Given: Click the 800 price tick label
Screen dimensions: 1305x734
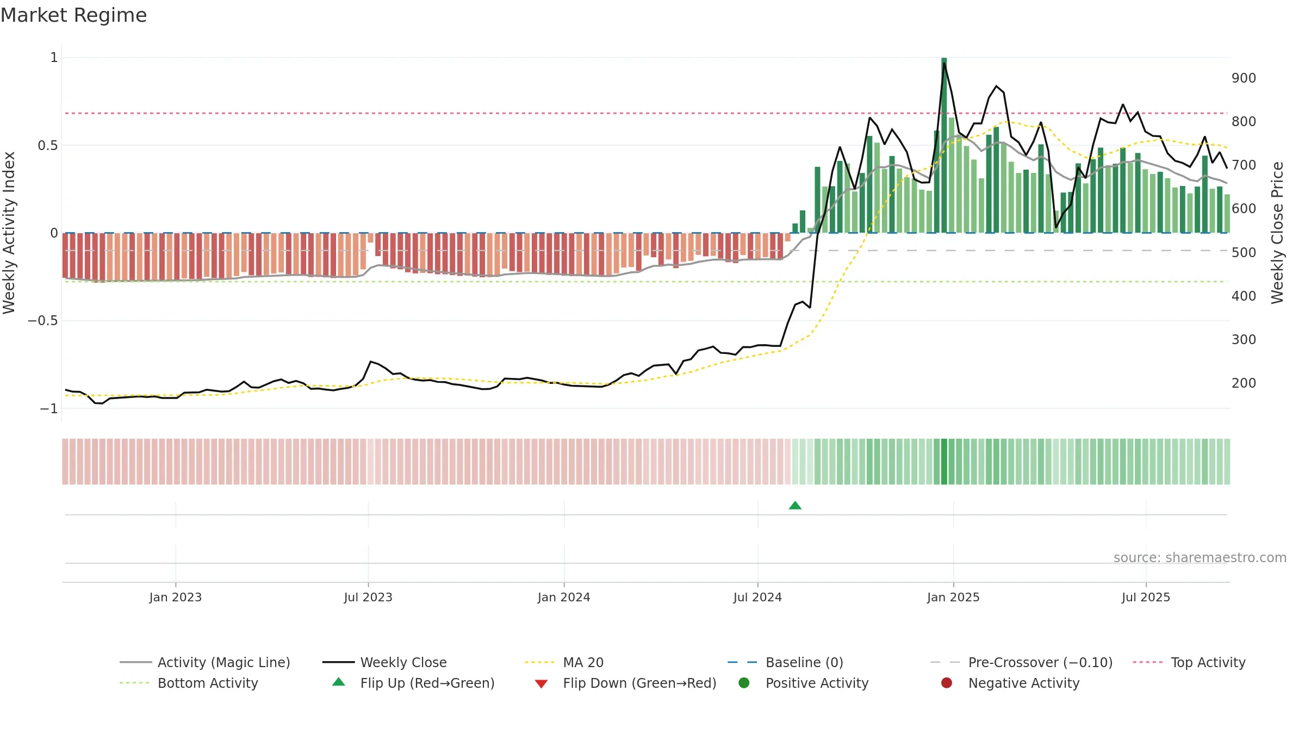Looking at the screenshot, I should coord(1244,121).
